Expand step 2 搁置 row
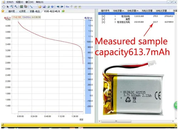This screenshot has width=178, height=129. point(103,19)
